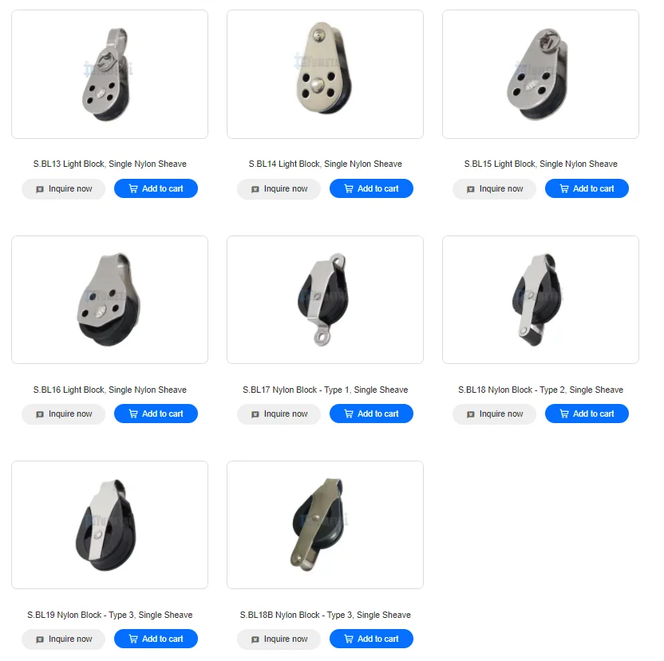View the S.BL17 Nylon Block product image

(326, 299)
